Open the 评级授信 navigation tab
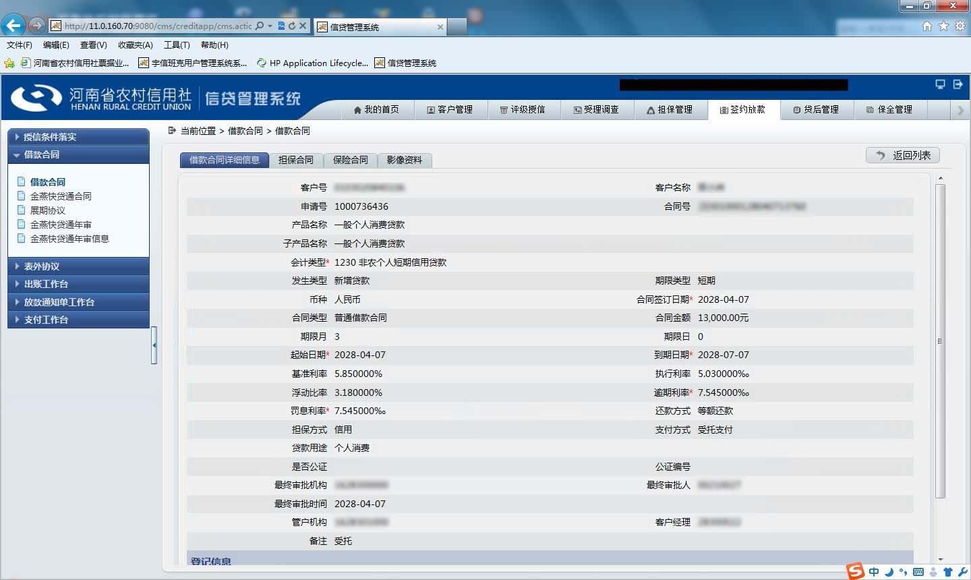971x580 pixels. click(x=524, y=109)
